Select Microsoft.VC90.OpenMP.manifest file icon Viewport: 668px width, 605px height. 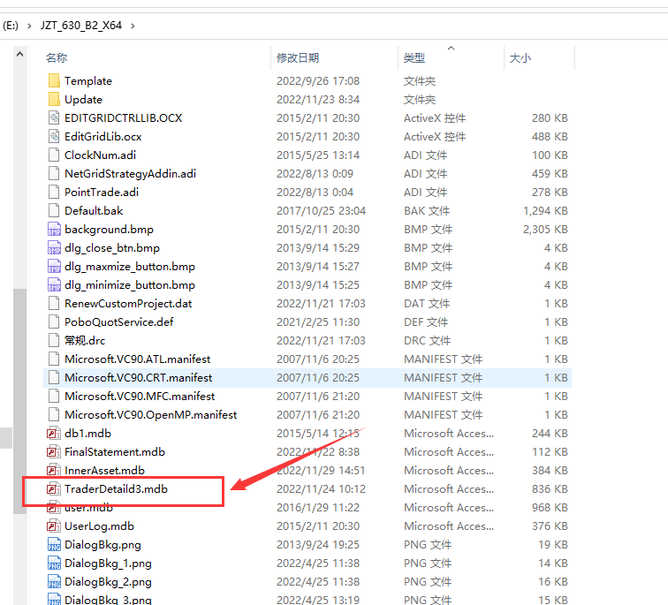(x=54, y=415)
